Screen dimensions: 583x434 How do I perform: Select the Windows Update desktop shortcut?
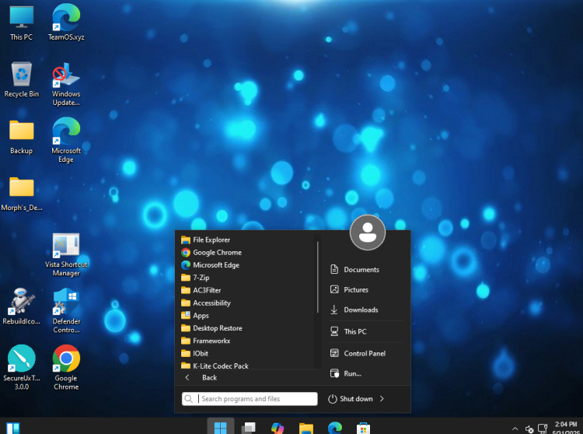pyautogui.click(x=66, y=85)
